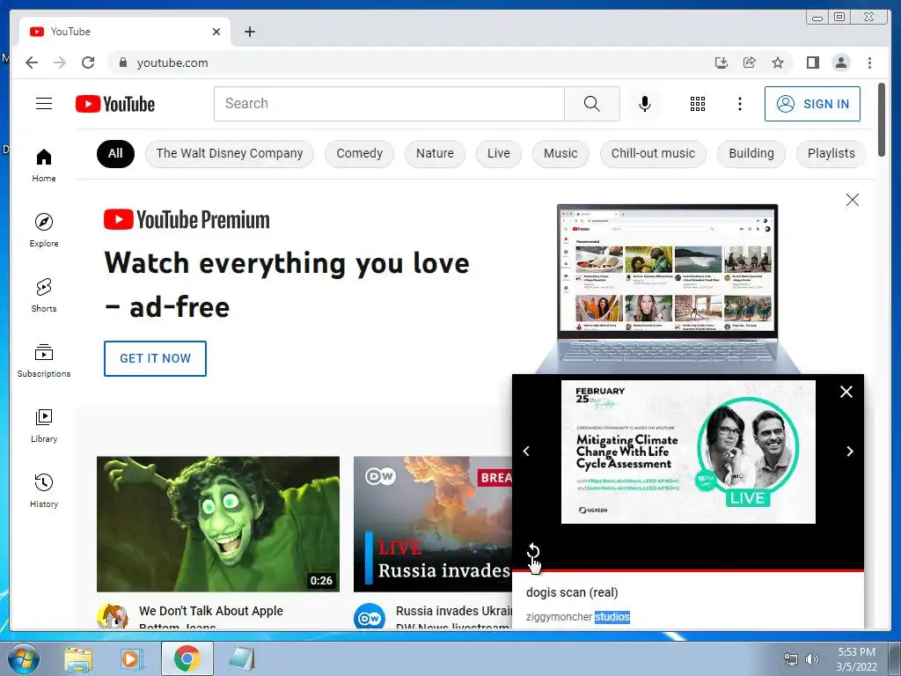The width and height of the screenshot is (901, 676).
Task: Dismiss the YouTube Premium banner
Action: pyautogui.click(x=852, y=200)
